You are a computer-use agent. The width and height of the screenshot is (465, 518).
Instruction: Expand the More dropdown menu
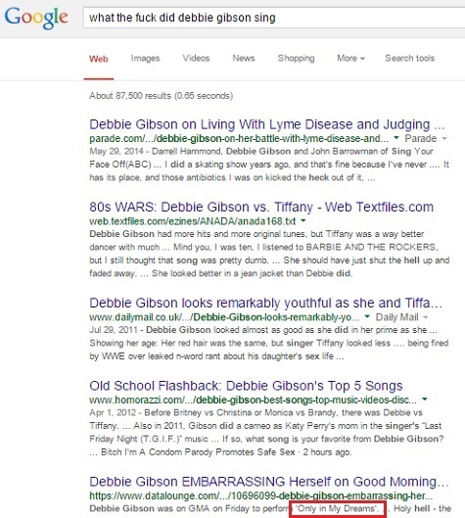pos(350,58)
